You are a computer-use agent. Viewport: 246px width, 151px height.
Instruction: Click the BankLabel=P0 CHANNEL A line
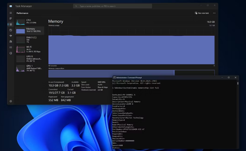(124, 95)
